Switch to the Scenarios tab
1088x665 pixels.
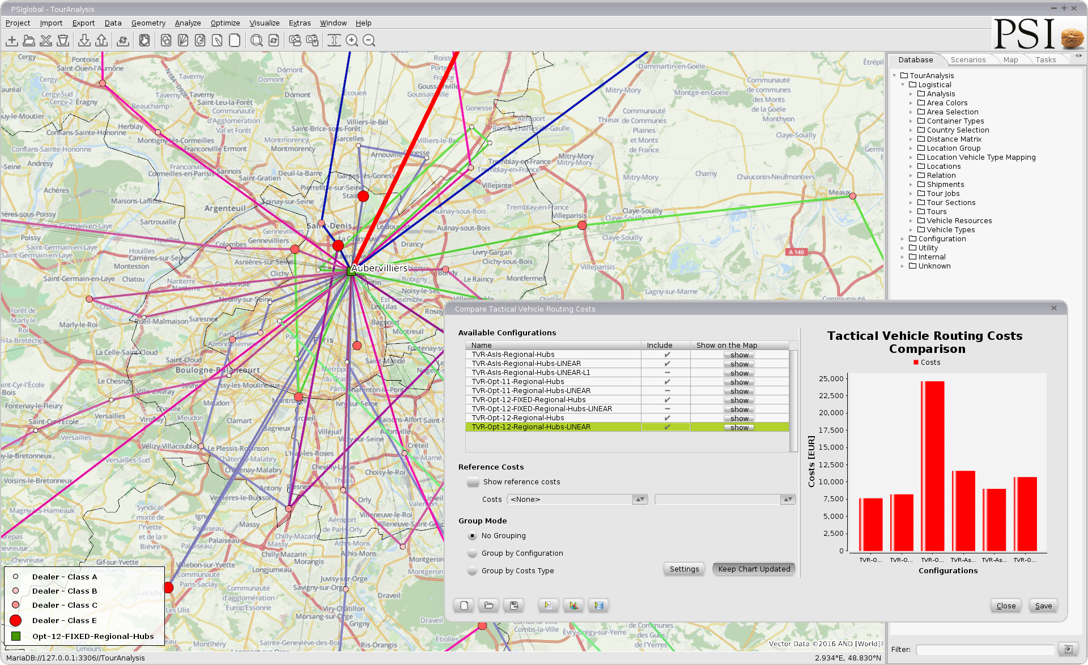tap(968, 60)
